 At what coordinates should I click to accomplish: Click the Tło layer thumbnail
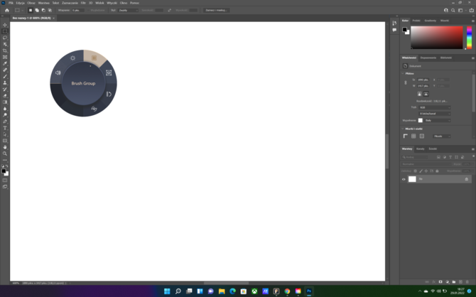pos(412,179)
